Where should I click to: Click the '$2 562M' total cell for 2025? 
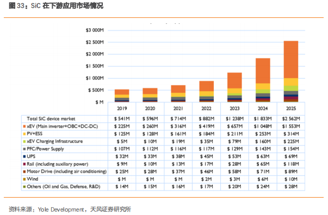[291, 119]
